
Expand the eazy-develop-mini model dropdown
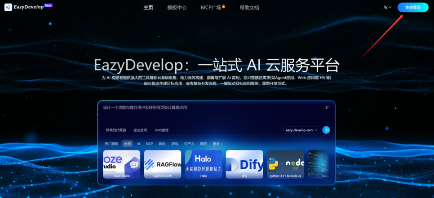pos(302,130)
